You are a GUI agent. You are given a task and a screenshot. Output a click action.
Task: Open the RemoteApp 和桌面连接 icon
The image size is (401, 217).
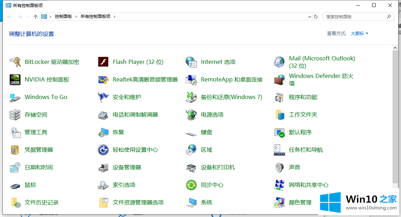191,79
